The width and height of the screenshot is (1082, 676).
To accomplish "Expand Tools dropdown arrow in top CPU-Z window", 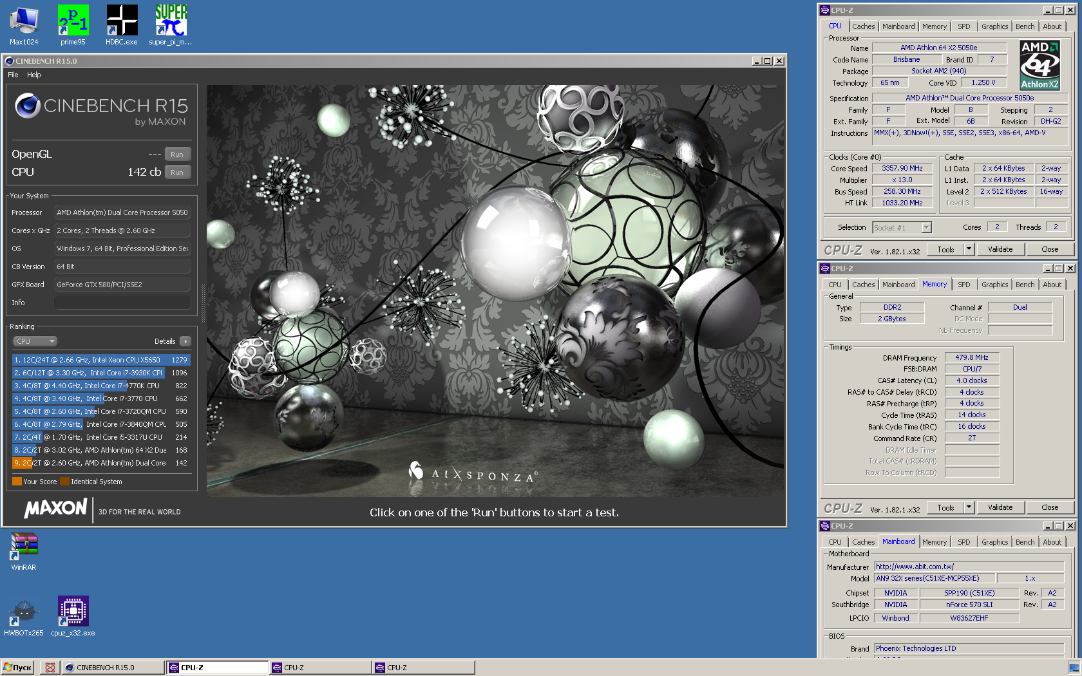I will click(969, 249).
